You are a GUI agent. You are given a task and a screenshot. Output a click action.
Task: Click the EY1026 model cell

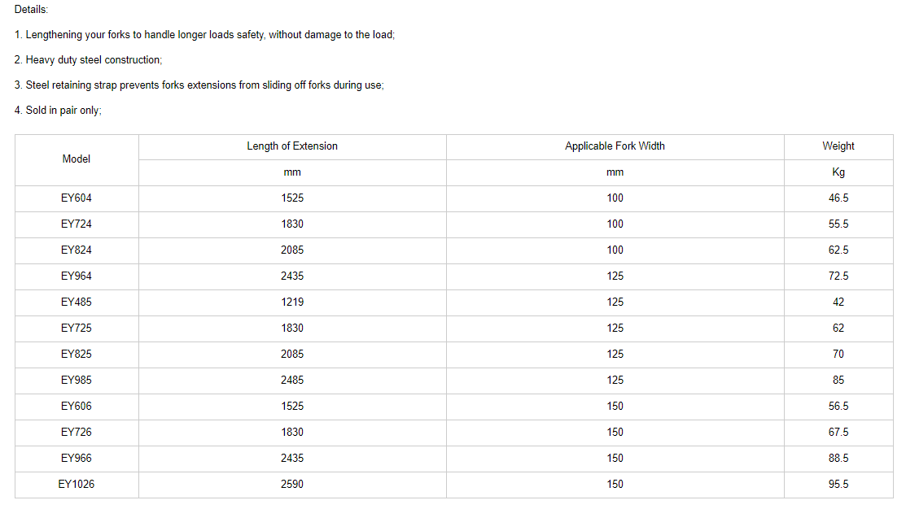point(77,485)
